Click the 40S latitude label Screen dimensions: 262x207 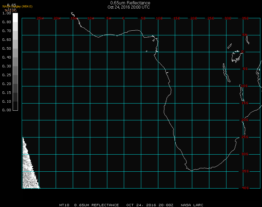245,188
